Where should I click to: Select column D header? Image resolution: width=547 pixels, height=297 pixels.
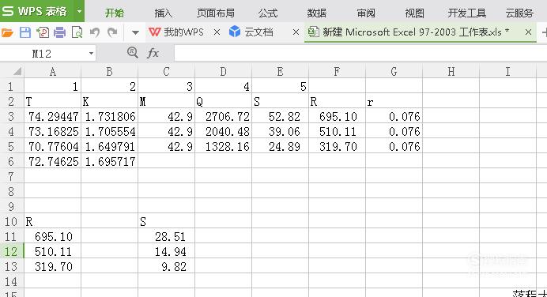(223, 71)
